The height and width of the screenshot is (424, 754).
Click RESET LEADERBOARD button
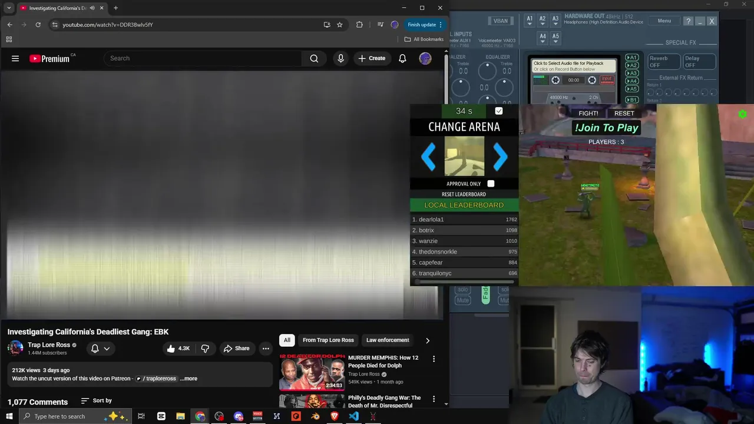coord(464,194)
